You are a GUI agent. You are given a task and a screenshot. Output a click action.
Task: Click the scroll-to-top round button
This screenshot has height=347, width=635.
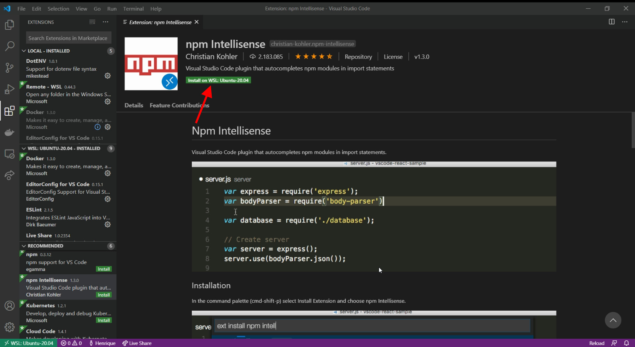coord(613,320)
